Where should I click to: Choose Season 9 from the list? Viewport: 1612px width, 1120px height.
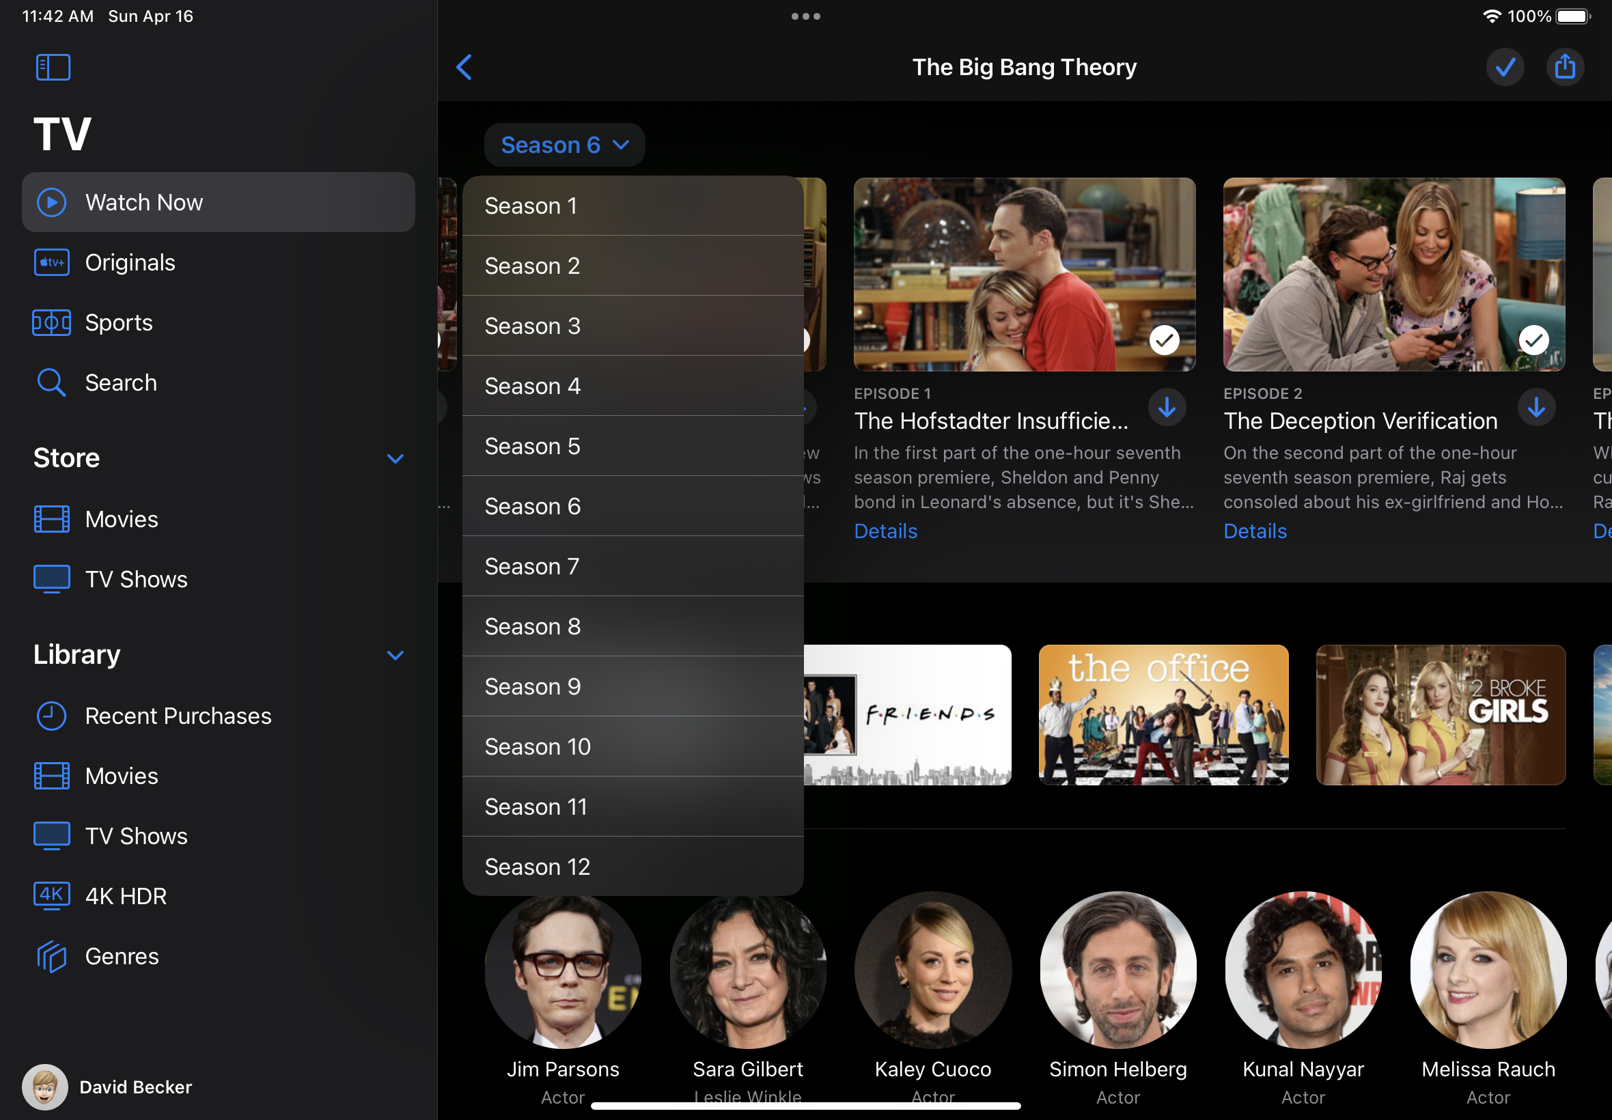pos(633,687)
